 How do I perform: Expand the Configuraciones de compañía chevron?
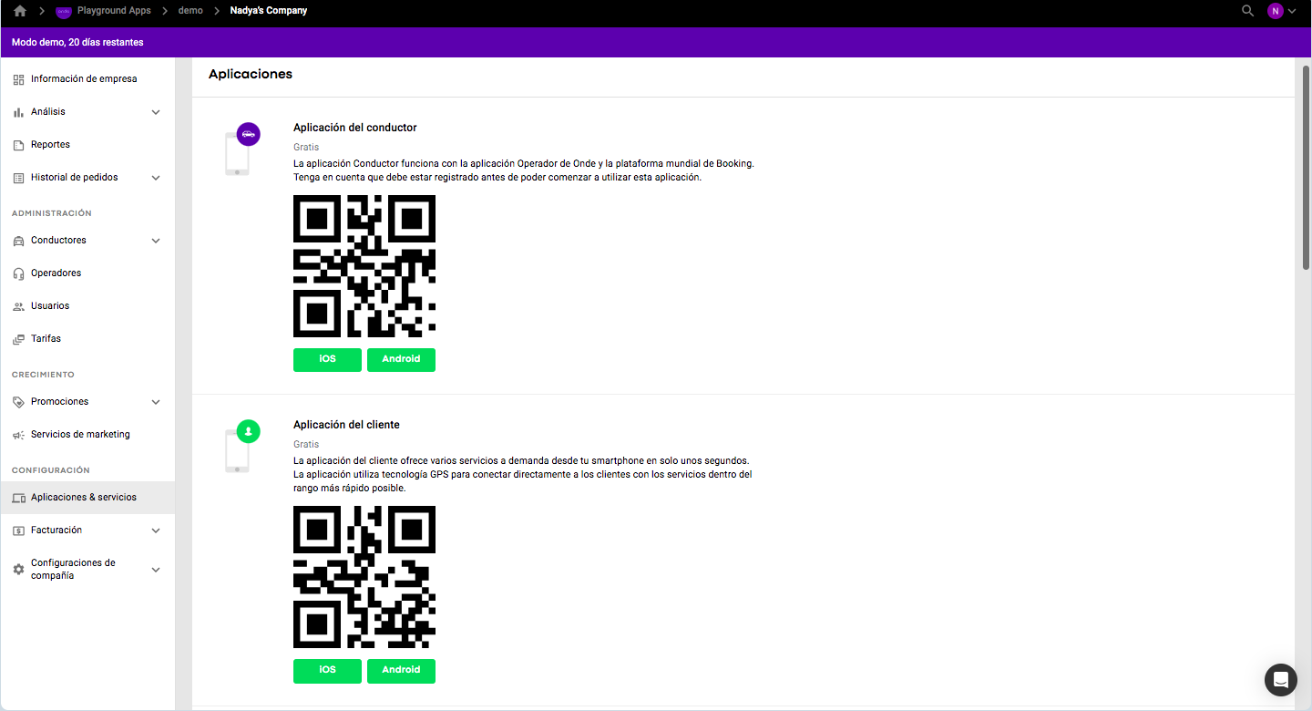(156, 570)
